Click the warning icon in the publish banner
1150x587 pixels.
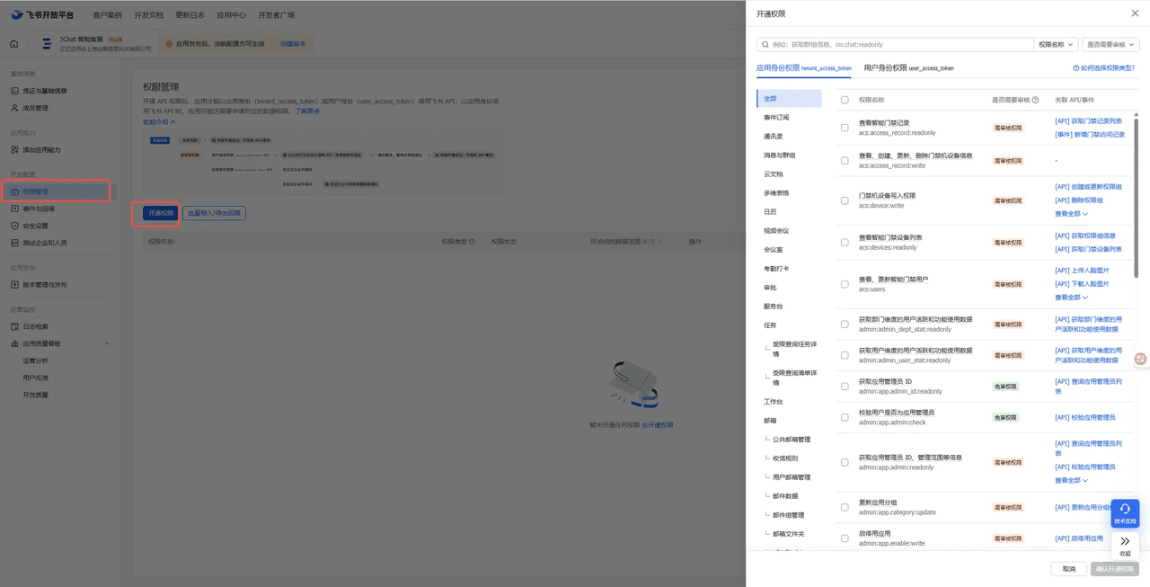(x=169, y=43)
